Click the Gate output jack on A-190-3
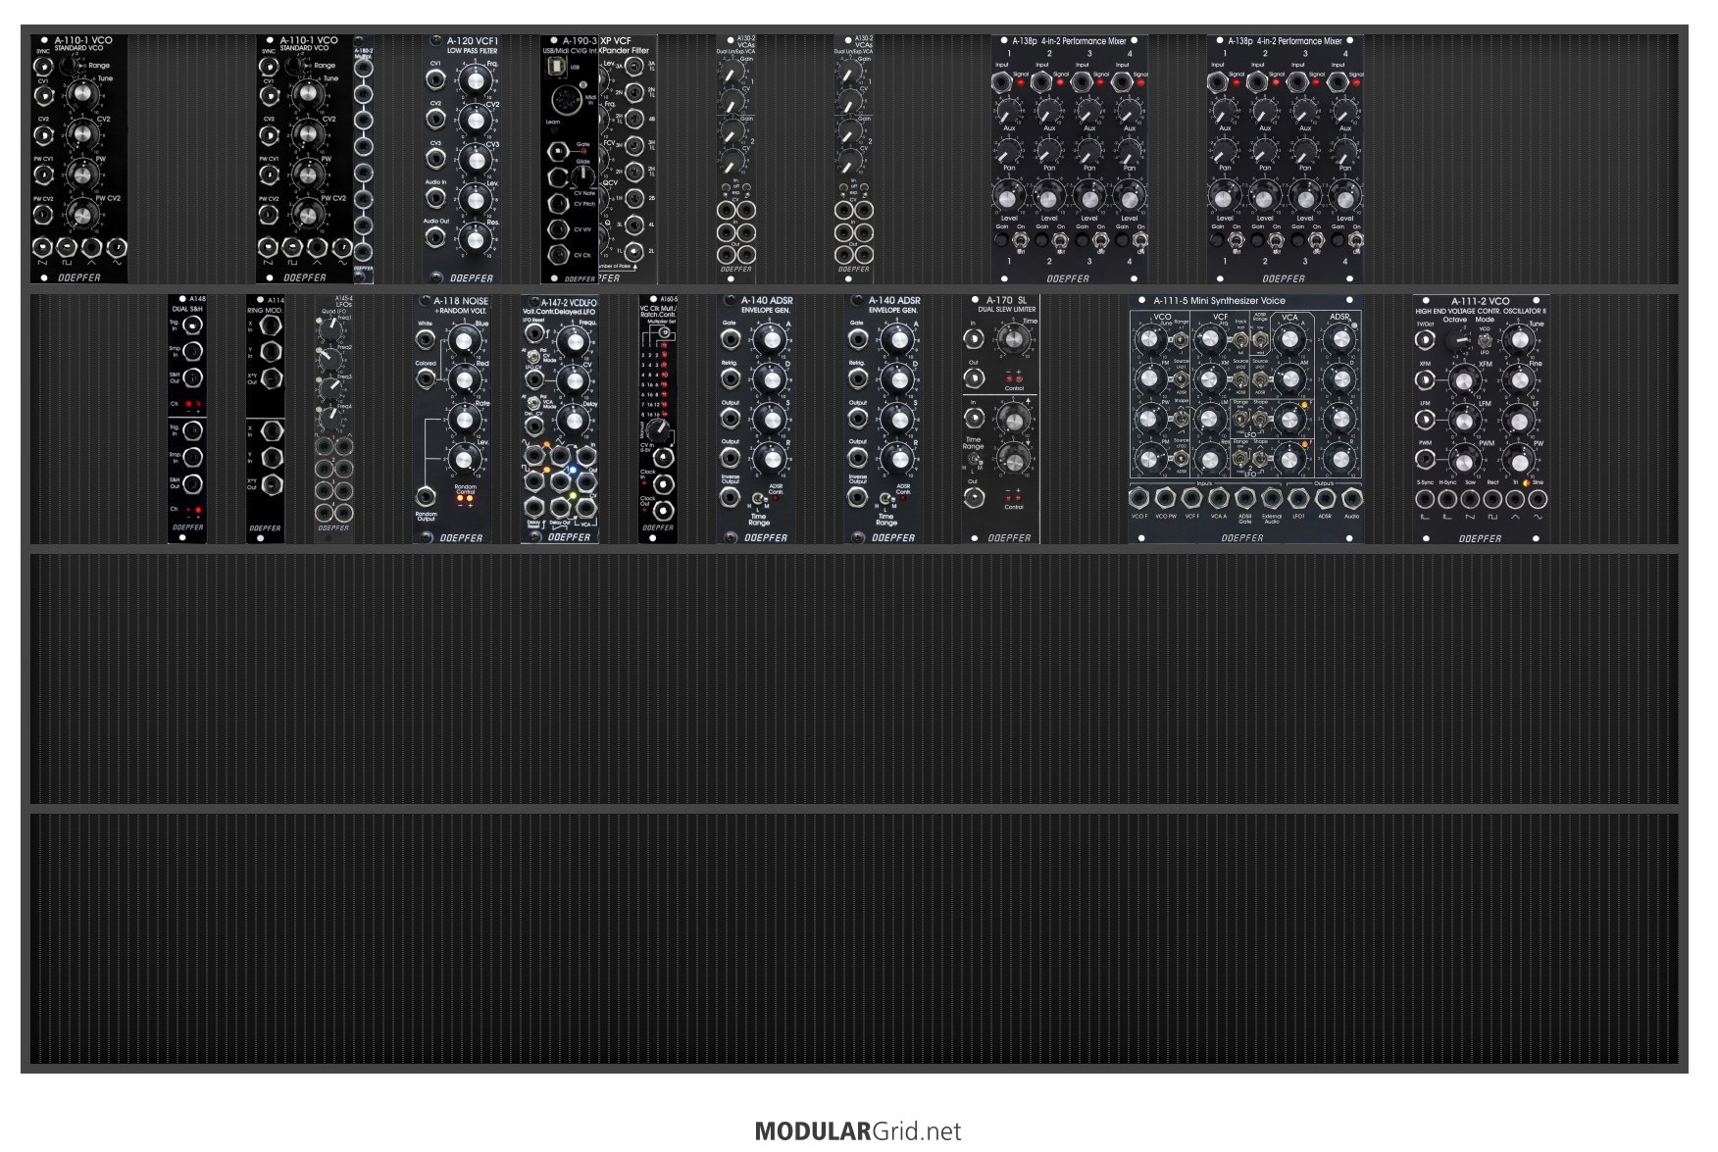1718x1152 pixels. coord(557,152)
